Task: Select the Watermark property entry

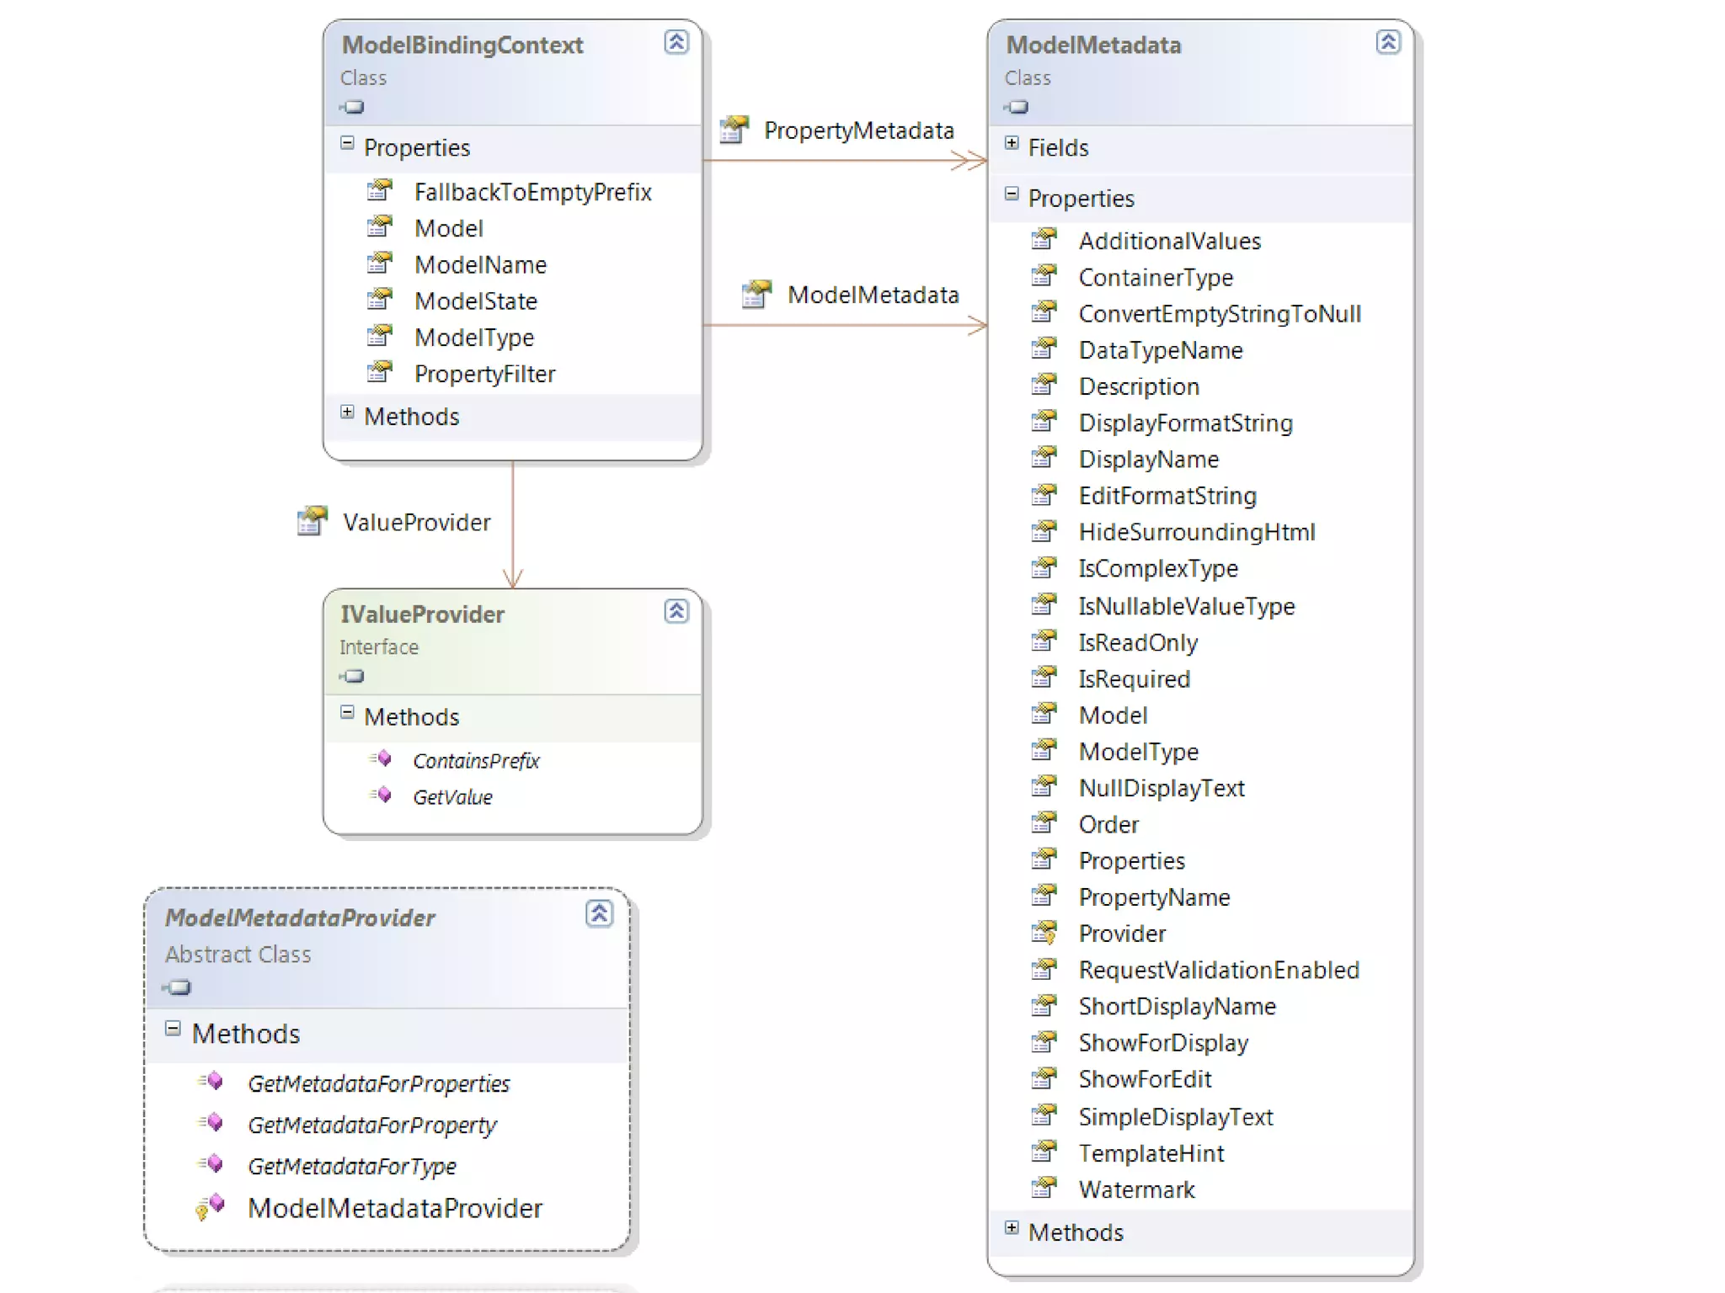Action: click(x=1136, y=1189)
